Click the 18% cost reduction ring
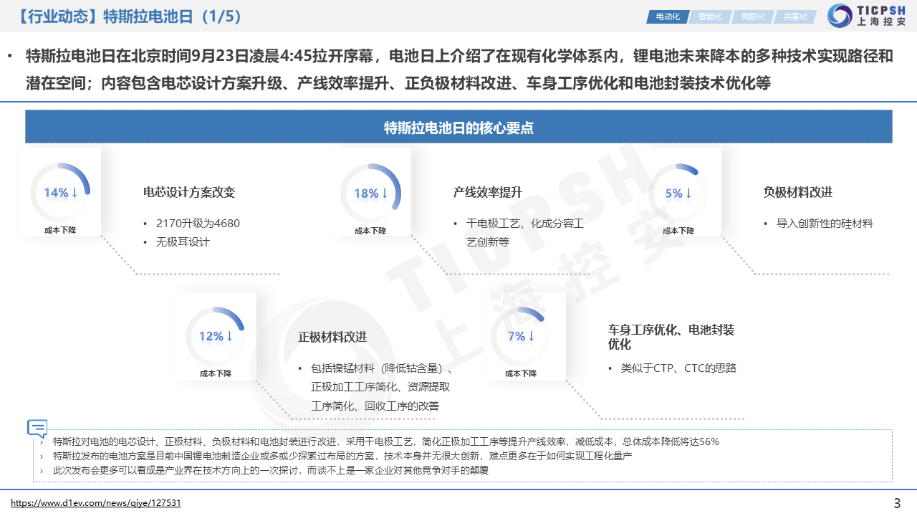 click(x=370, y=193)
